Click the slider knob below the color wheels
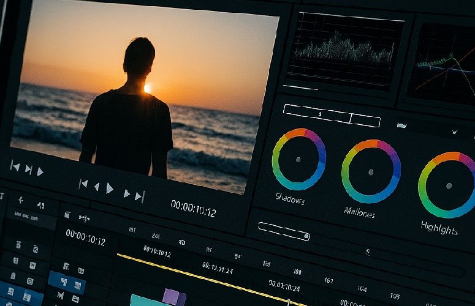 tap(306, 236)
